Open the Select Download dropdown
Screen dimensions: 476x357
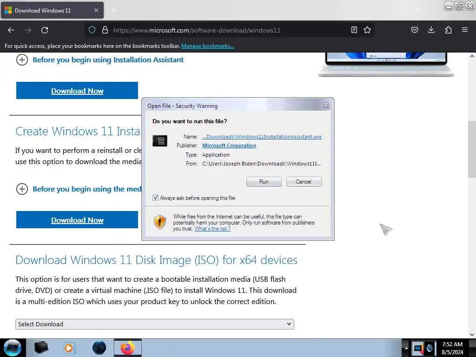(154, 324)
